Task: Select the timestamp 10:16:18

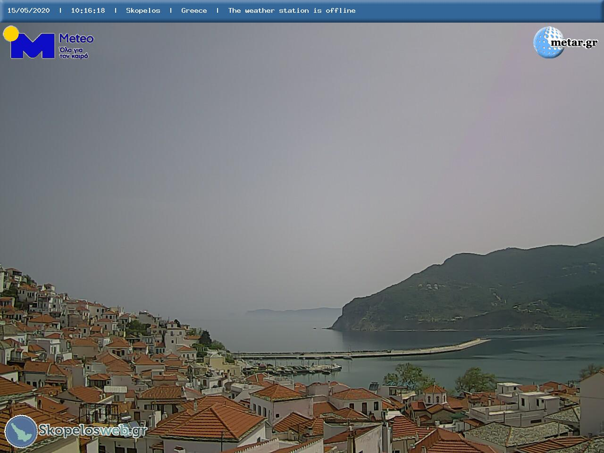Action: pyautogui.click(x=88, y=10)
